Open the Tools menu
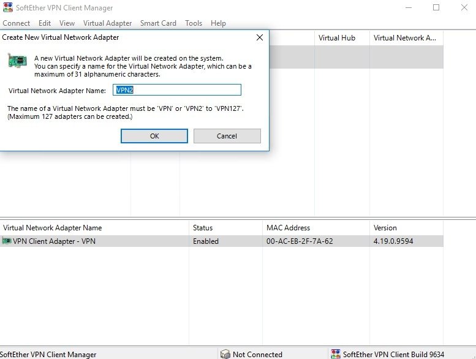The width and height of the screenshot is (476, 359). pyautogui.click(x=194, y=23)
